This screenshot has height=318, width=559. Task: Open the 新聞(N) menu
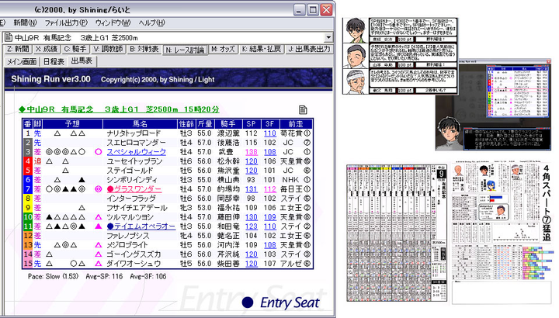(25, 22)
